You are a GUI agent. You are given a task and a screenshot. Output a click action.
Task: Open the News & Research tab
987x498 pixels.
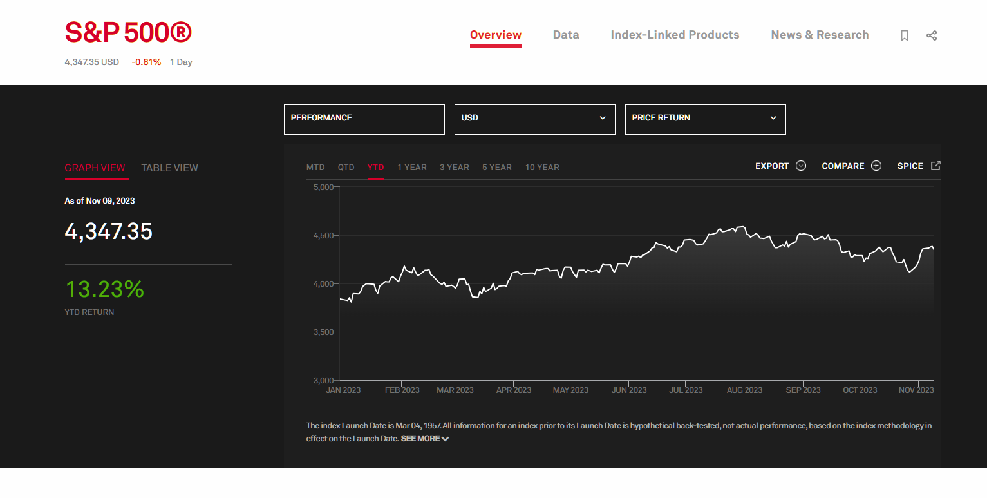coord(820,35)
